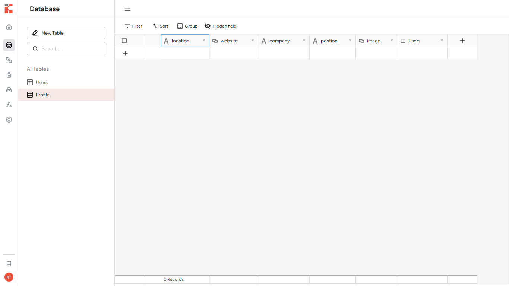Image resolution: width=509 pixels, height=286 pixels.
Task: Expand the location column dropdown arrow
Action: [204, 41]
